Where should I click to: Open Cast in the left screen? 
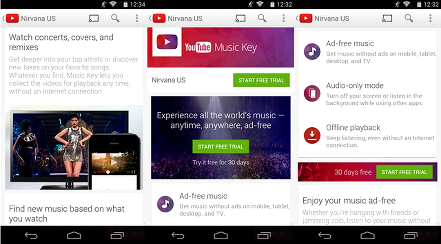pyautogui.click(x=93, y=18)
